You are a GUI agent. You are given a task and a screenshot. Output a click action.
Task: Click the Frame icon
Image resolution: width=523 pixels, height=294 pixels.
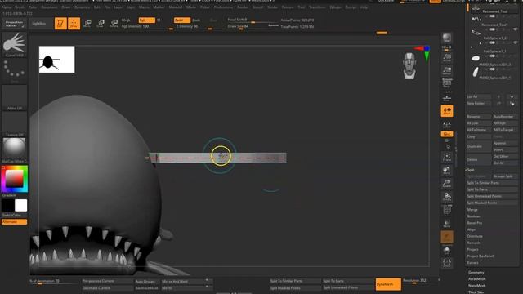[x=447, y=157]
